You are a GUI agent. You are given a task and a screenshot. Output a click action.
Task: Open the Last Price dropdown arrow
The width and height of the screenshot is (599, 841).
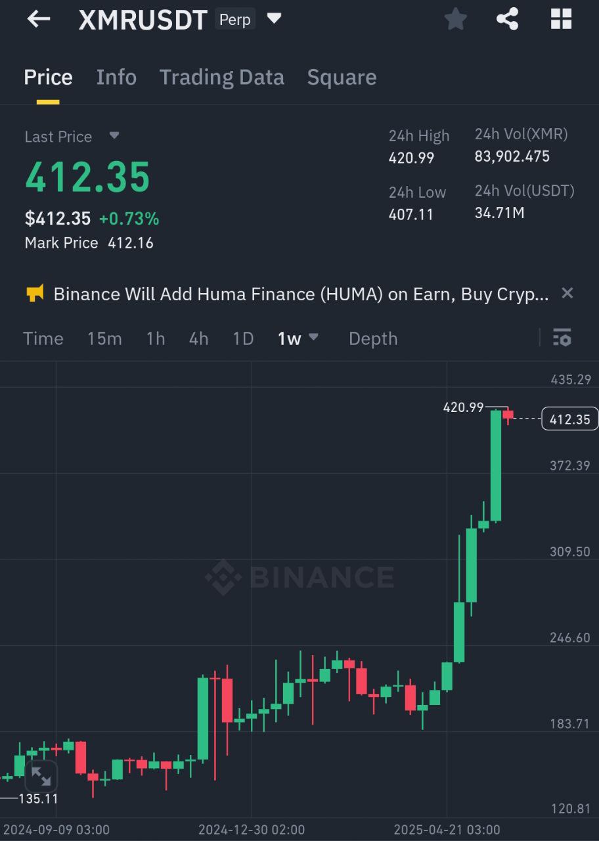click(x=114, y=136)
